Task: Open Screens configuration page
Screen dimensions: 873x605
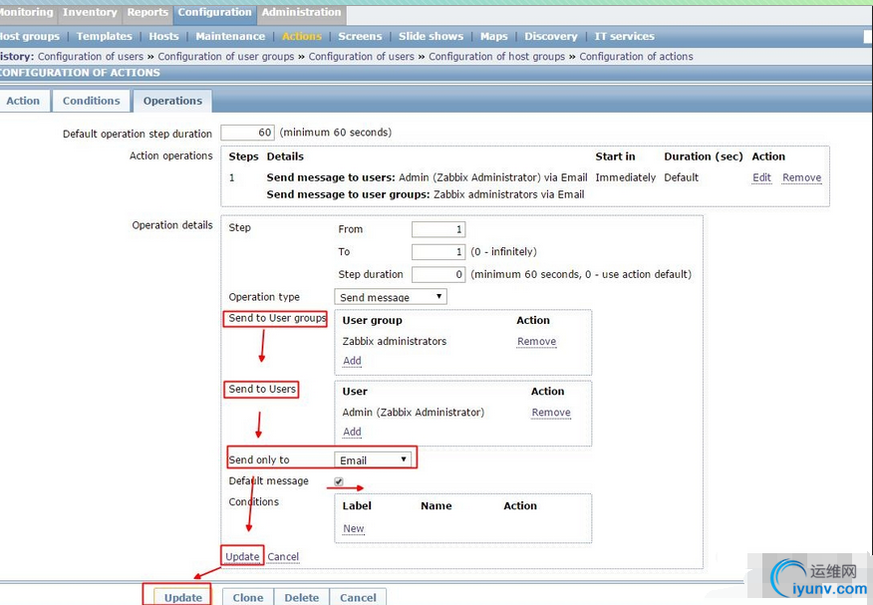Action: [360, 36]
